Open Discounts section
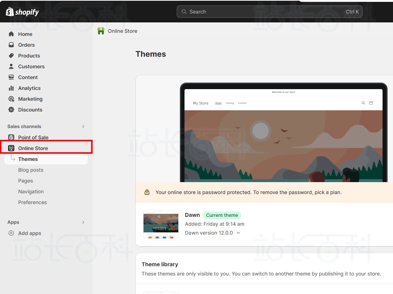The image size is (393, 294). click(30, 110)
